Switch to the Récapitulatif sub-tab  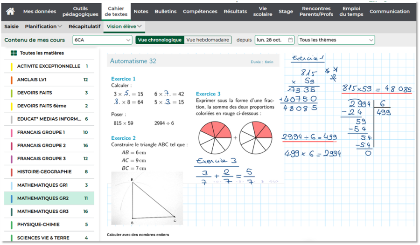[84, 27]
